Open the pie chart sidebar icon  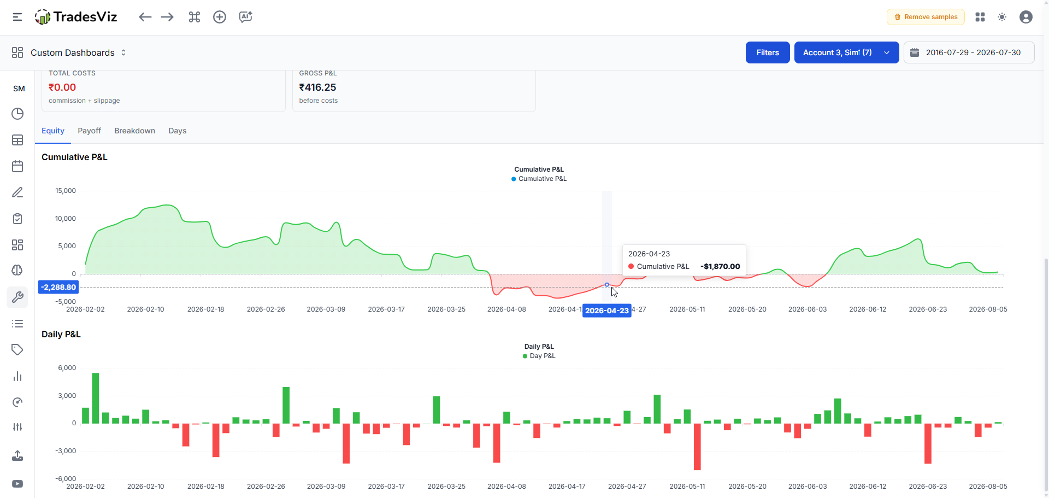[17, 114]
